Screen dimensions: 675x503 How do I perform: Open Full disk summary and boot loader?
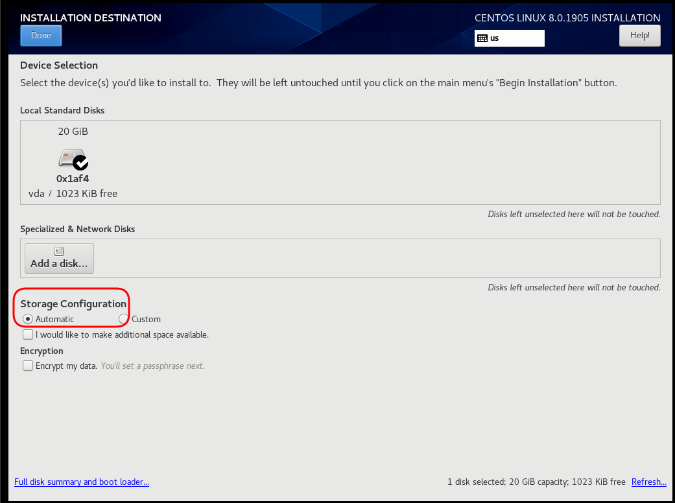click(x=81, y=482)
